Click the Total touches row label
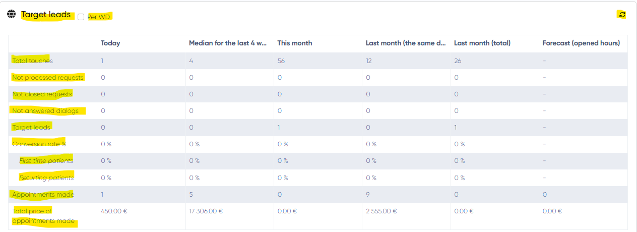Image resolution: width=637 pixels, height=232 pixels. pyautogui.click(x=33, y=61)
